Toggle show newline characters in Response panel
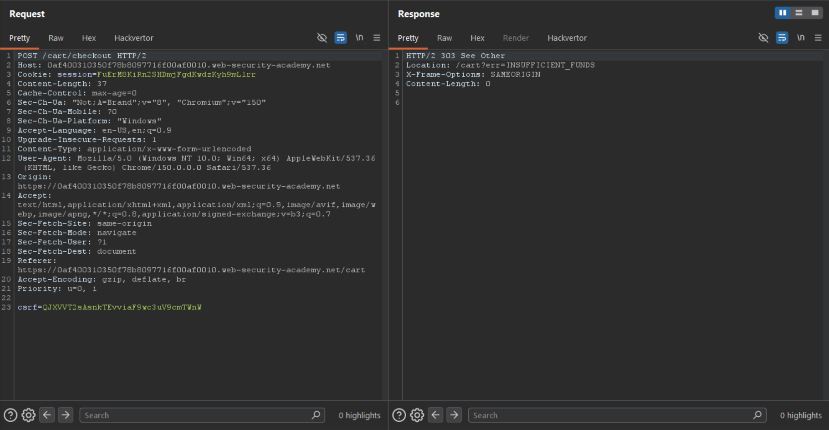 [x=801, y=38]
